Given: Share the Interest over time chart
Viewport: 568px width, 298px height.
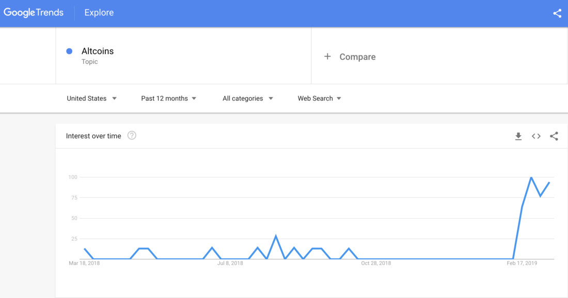Looking at the screenshot, I should pyautogui.click(x=554, y=136).
